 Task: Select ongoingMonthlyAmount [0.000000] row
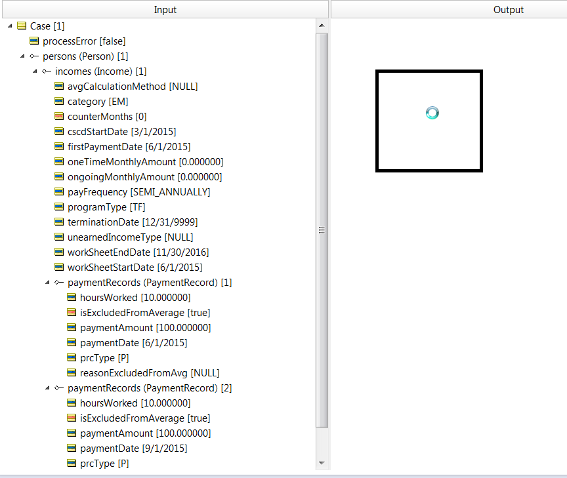coord(145,177)
